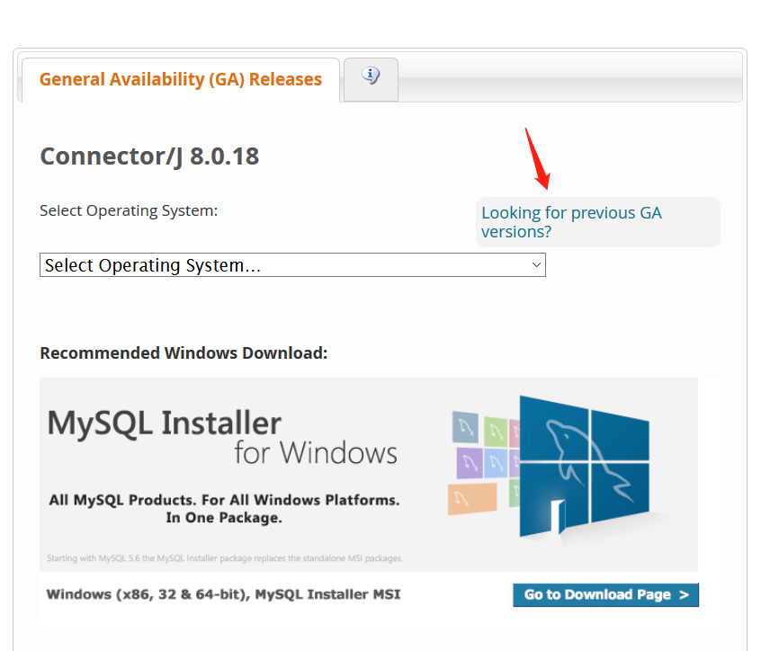Click 'All MySQL Products. For All Windows Platforms.' text

pos(224,500)
